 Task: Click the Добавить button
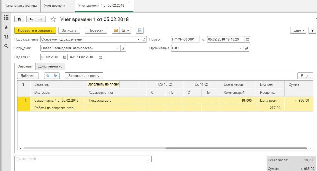28,76
